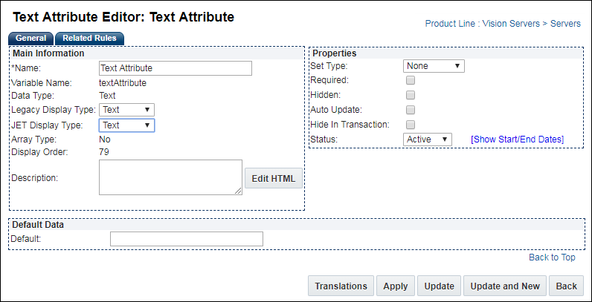Click the Description text area
The width and height of the screenshot is (592, 302).
[x=170, y=177]
